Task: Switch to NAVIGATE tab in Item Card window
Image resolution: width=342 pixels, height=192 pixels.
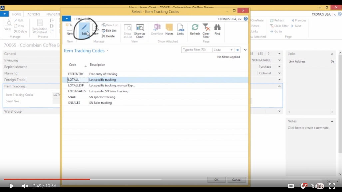Action: click(53, 14)
